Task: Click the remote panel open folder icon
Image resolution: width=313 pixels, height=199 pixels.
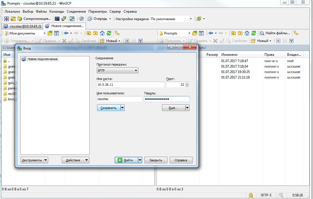Action: [x=195, y=33]
